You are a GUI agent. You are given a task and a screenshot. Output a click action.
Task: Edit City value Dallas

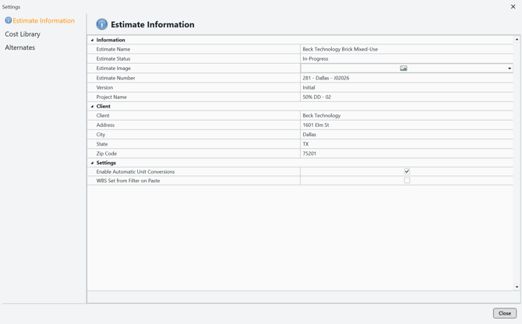tap(407, 135)
